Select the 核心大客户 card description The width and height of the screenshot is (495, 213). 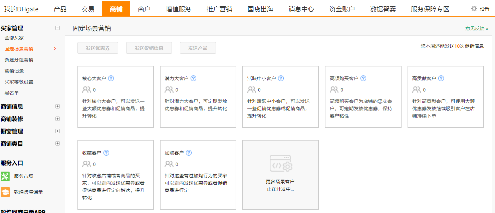pyautogui.click(x=113, y=109)
